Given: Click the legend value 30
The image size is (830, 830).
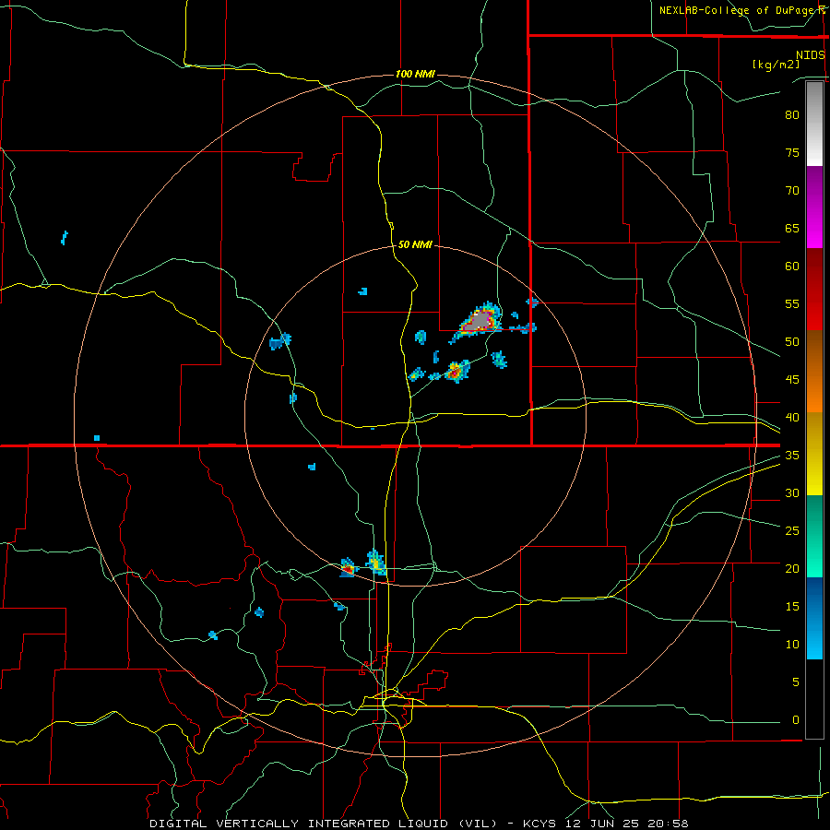Looking at the screenshot, I should tap(792, 492).
